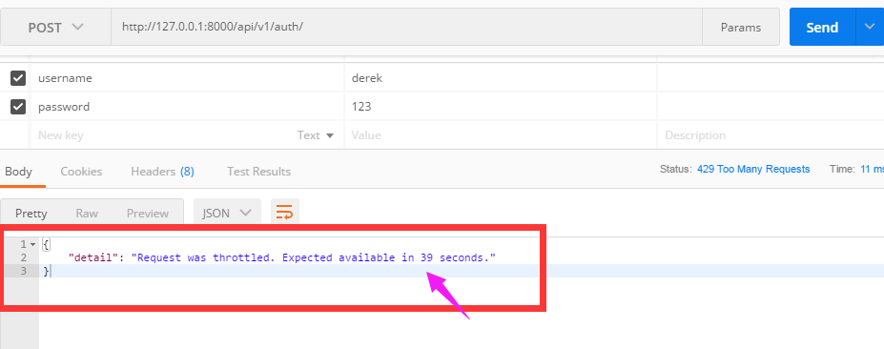Expand the Send button options arrow
884x349 pixels.
(x=869, y=27)
